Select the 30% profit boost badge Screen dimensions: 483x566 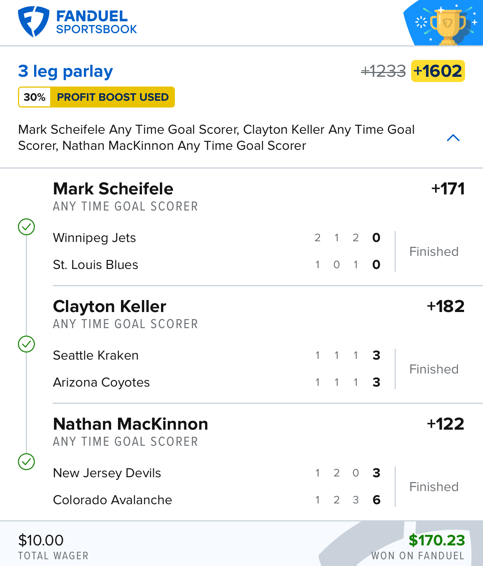pyautogui.click(x=96, y=97)
